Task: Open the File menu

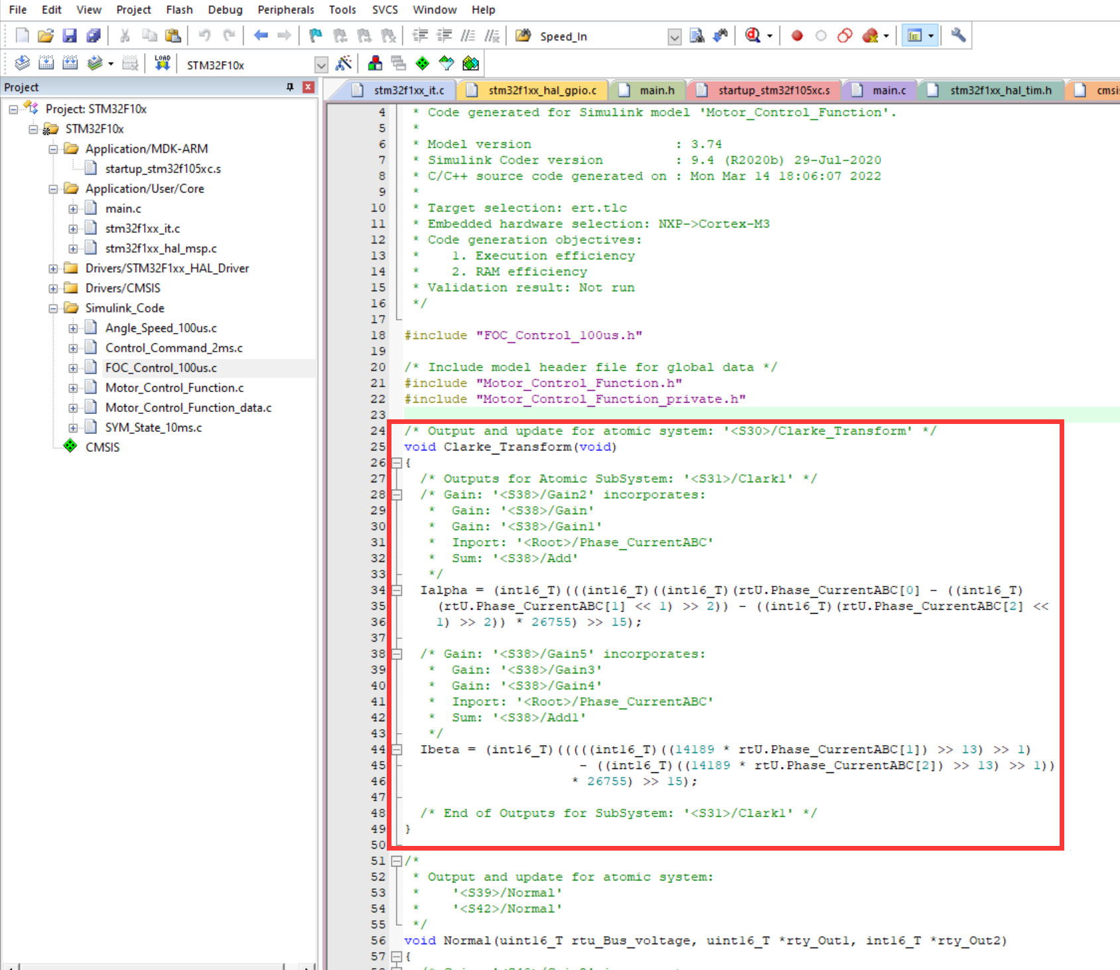Action: [x=18, y=9]
